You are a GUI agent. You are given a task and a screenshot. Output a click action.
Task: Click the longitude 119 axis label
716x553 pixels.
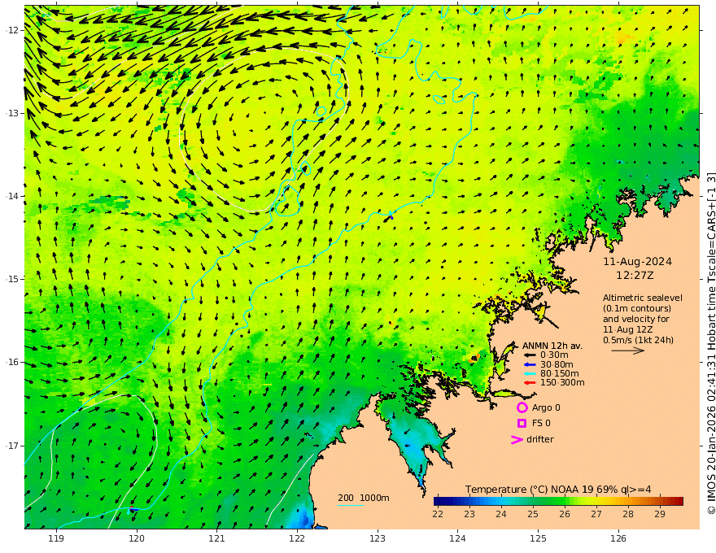coord(56,539)
